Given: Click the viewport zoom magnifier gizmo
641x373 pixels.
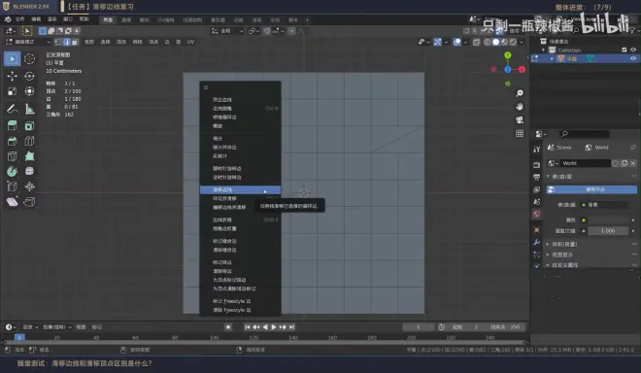Looking at the screenshot, I should coord(520,93).
